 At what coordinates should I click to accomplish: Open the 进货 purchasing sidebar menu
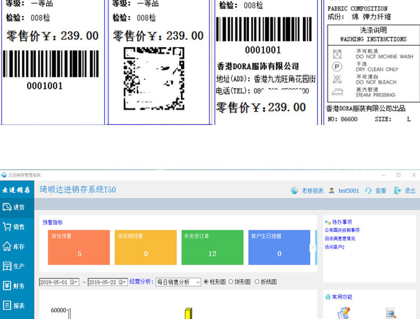pyautogui.click(x=17, y=207)
